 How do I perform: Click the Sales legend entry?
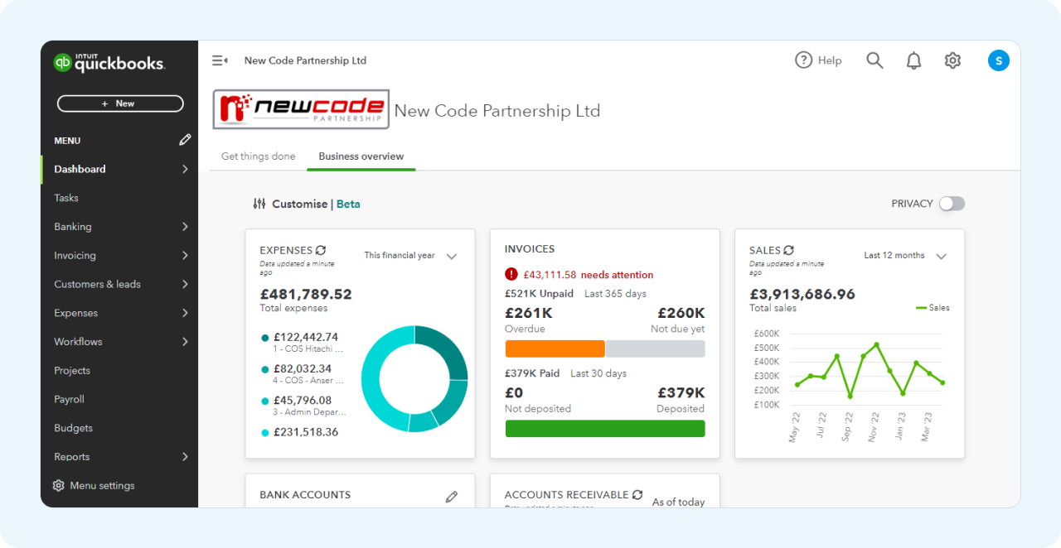[x=933, y=308]
